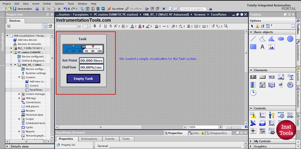
Task: Click the Empty Tank button
Action: tap(83, 79)
